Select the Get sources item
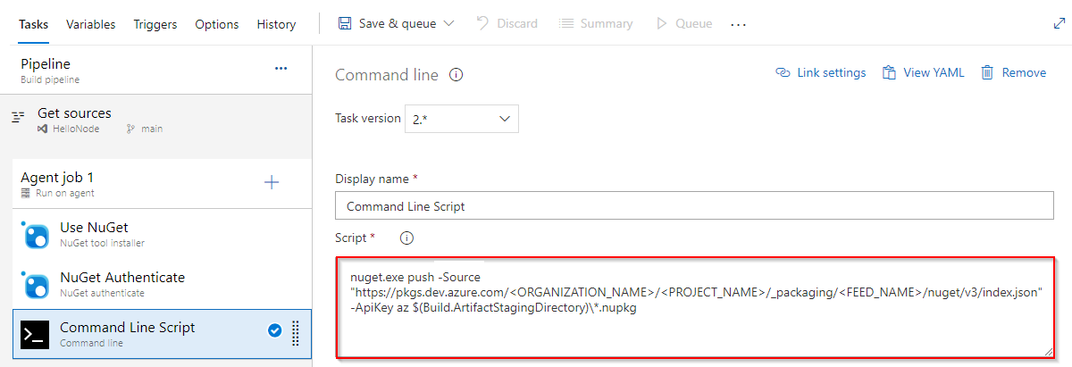This screenshot has width=1072, height=367. (74, 120)
